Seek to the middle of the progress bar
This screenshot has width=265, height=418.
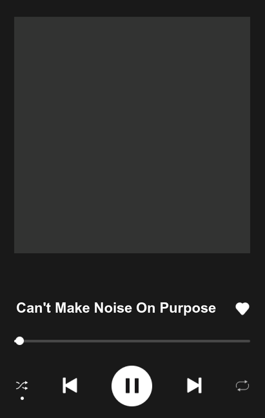(132, 341)
